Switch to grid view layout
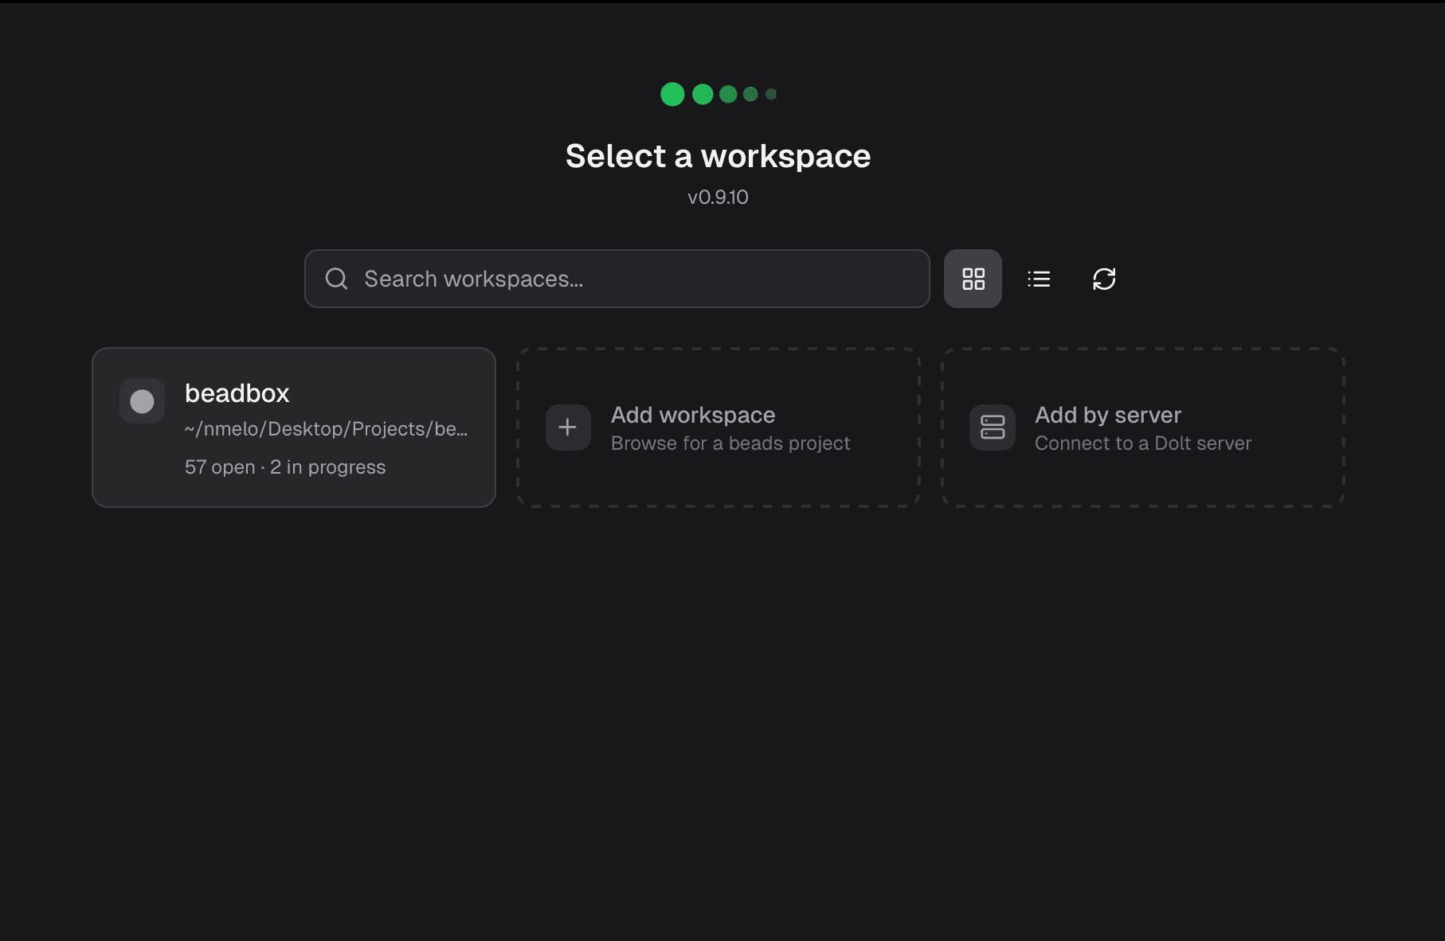This screenshot has height=941, width=1445. coord(973,279)
